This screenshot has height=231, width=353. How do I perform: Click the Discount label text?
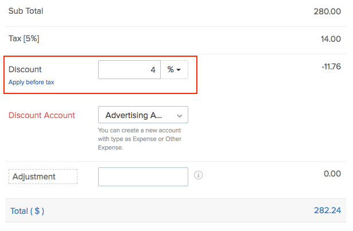[x=25, y=69]
